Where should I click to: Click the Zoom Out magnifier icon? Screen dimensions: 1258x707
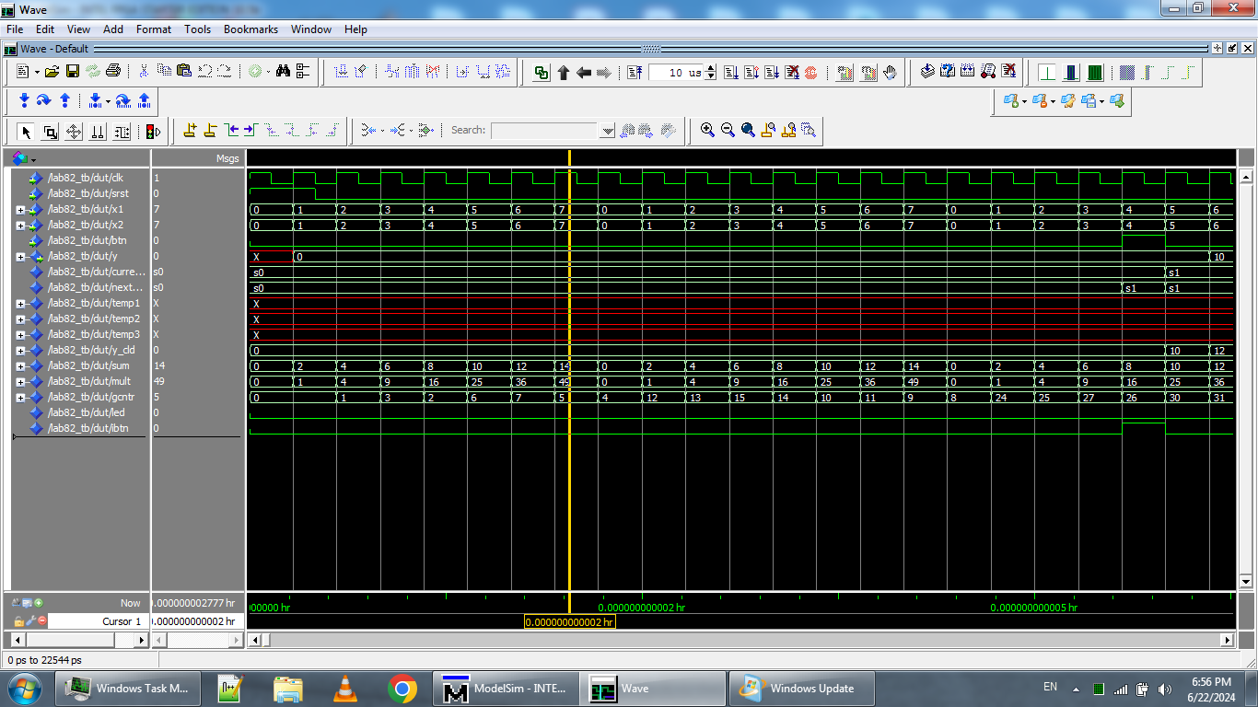[x=728, y=131]
